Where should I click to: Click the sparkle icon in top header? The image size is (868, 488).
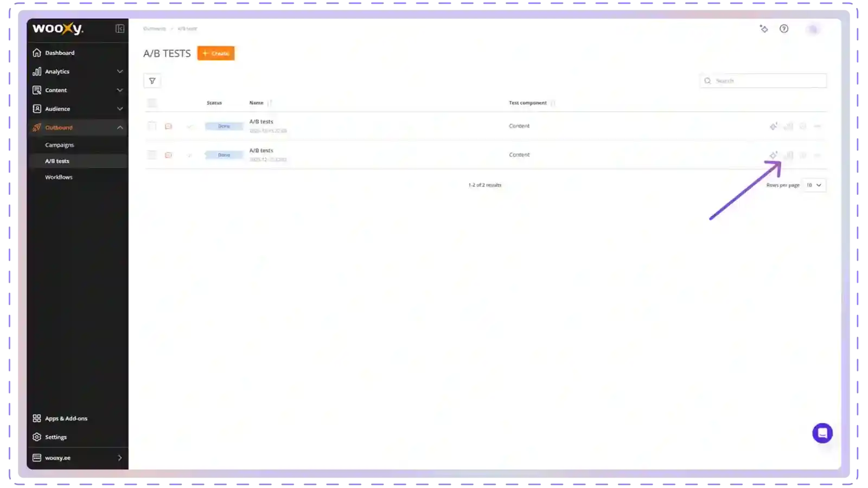tap(764, 29)
